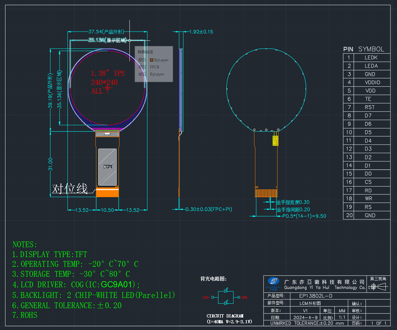Select the LCD DRIVER note line
Image resolution: width=397 pixels, height=330 pixels.
(x=76, y=285)
